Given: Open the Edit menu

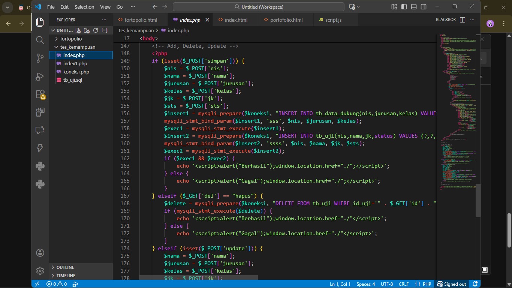Looking at the screenshot, I should click(64, 7).
